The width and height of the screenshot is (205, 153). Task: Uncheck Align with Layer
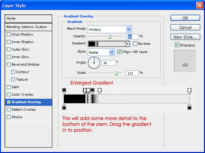click(x=120, y=52)
